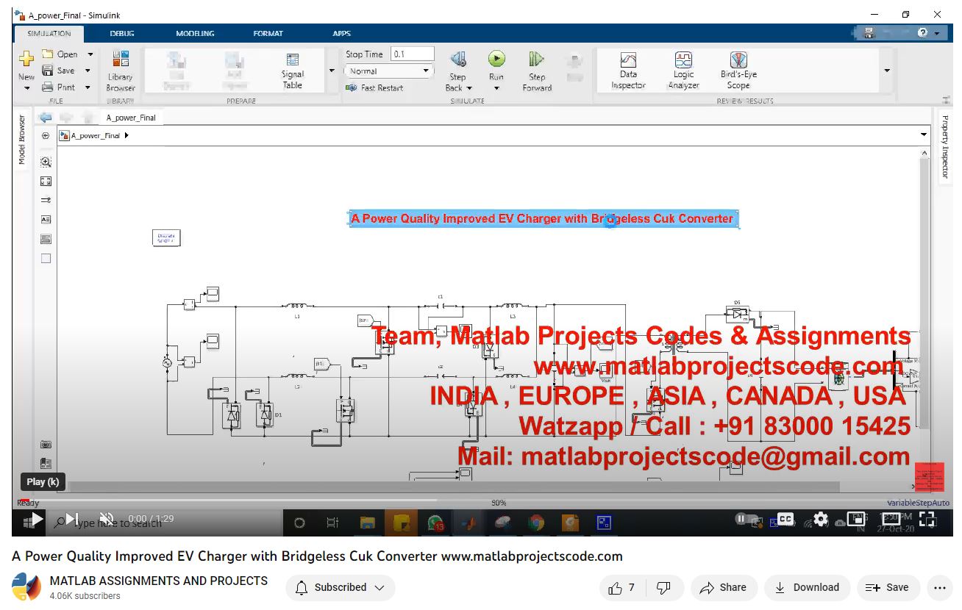The image size is (962, 610).
Task: Open the Data Inspector tool
Action: 628,60
